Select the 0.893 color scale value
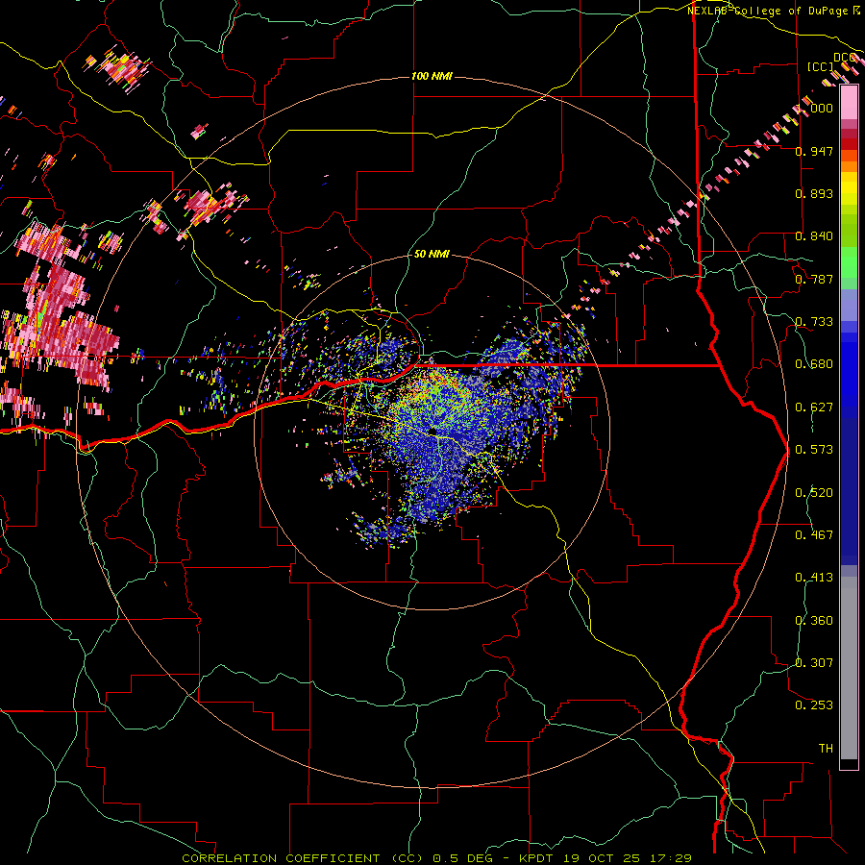Viewport: 865px width, 865px height. coord(814,193)
